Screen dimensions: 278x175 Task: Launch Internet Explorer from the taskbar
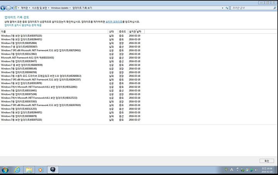click(x=17, y=170)
